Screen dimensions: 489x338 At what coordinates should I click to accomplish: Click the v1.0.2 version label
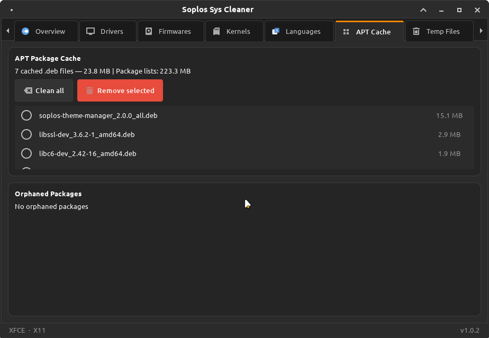pyautogui.click(x=469, y=331)
